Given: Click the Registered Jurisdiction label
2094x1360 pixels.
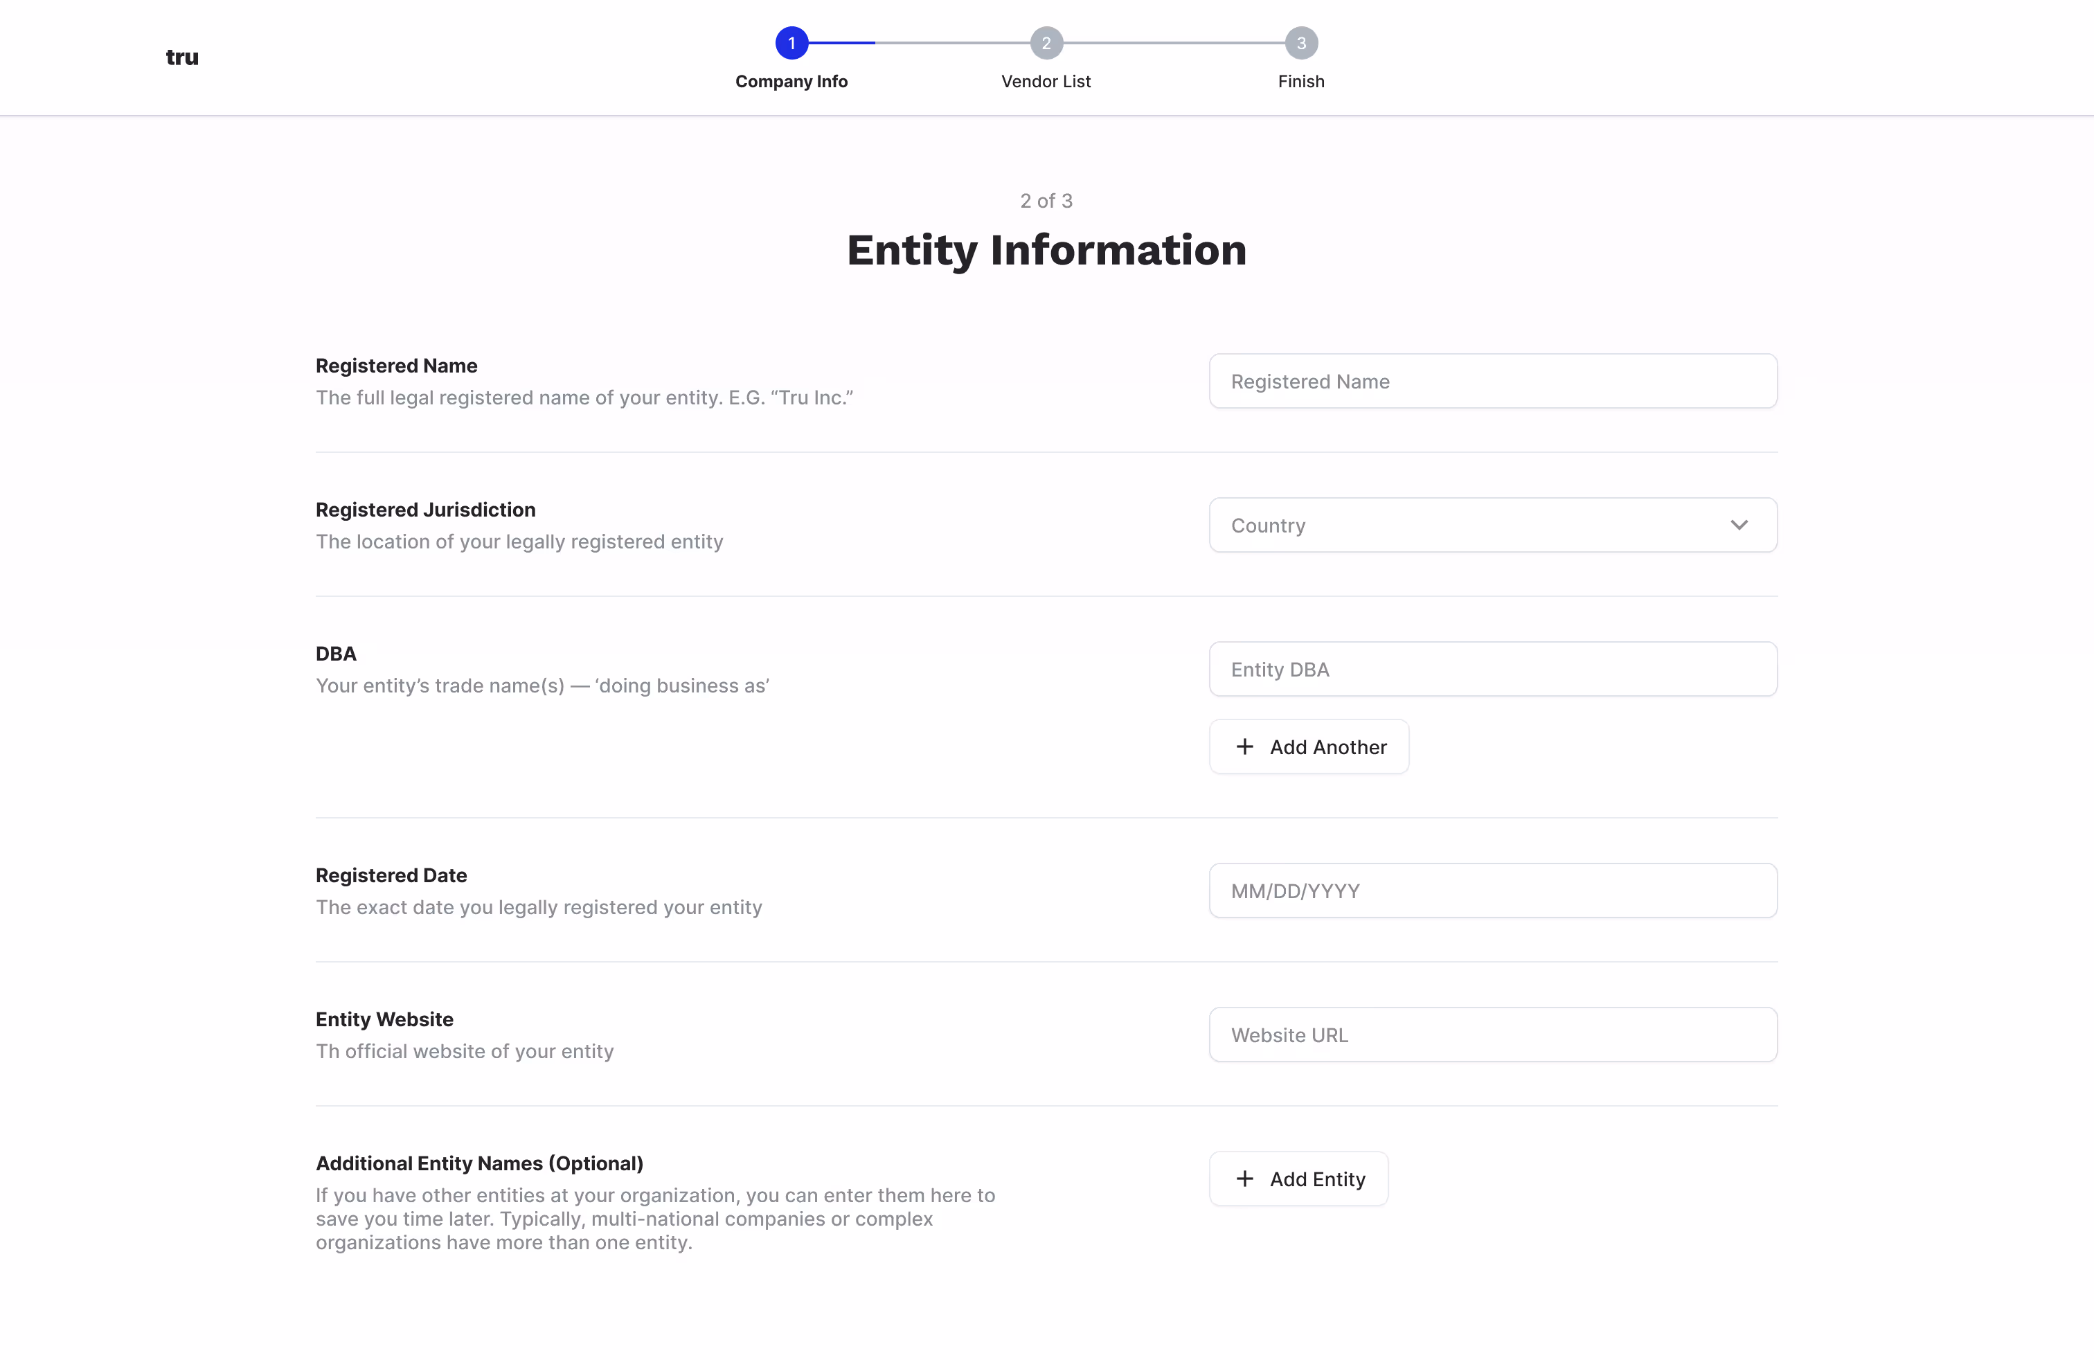Looking at the screenshot, I should [x=426, y=510].
